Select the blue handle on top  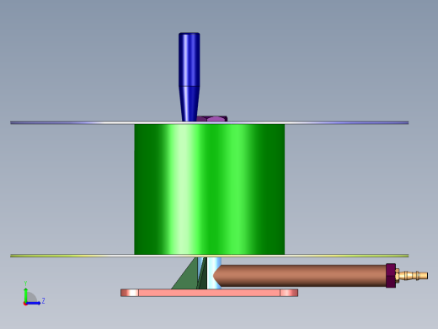(190, 77)
